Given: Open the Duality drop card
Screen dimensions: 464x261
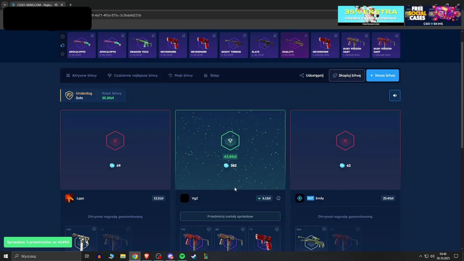Looking at the screenshot, I should [295, 45].
